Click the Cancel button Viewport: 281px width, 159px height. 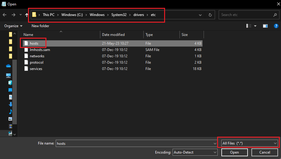[264, 152]
